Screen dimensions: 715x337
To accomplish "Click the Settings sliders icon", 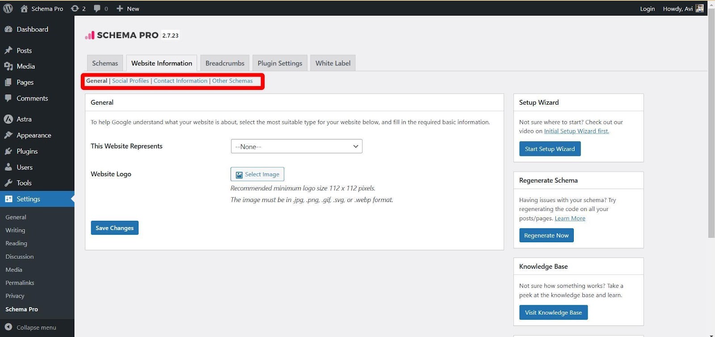I will (8, 199).
